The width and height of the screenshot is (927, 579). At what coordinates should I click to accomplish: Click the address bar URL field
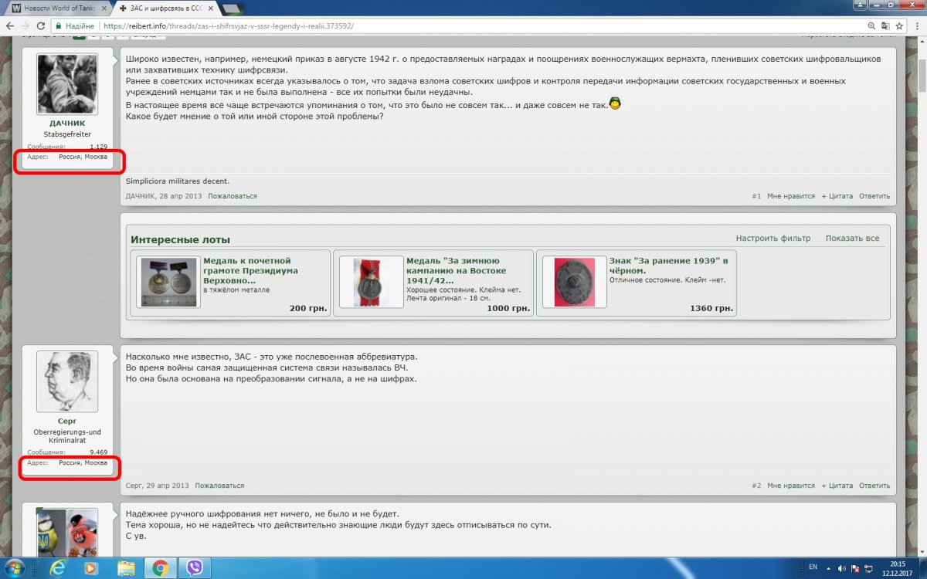pyautogui.click(x=479, y=25)
